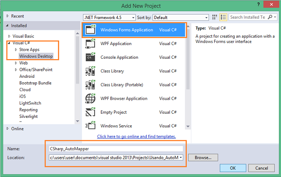
Task: Select the WPF Browser Application text label
Action: pyautogui.click(x=124, y=98)
